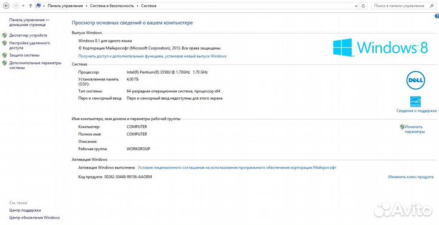Click workgroup value 'WORKGROUP'
Screen dimensions: 439x225
click(138, 149)
